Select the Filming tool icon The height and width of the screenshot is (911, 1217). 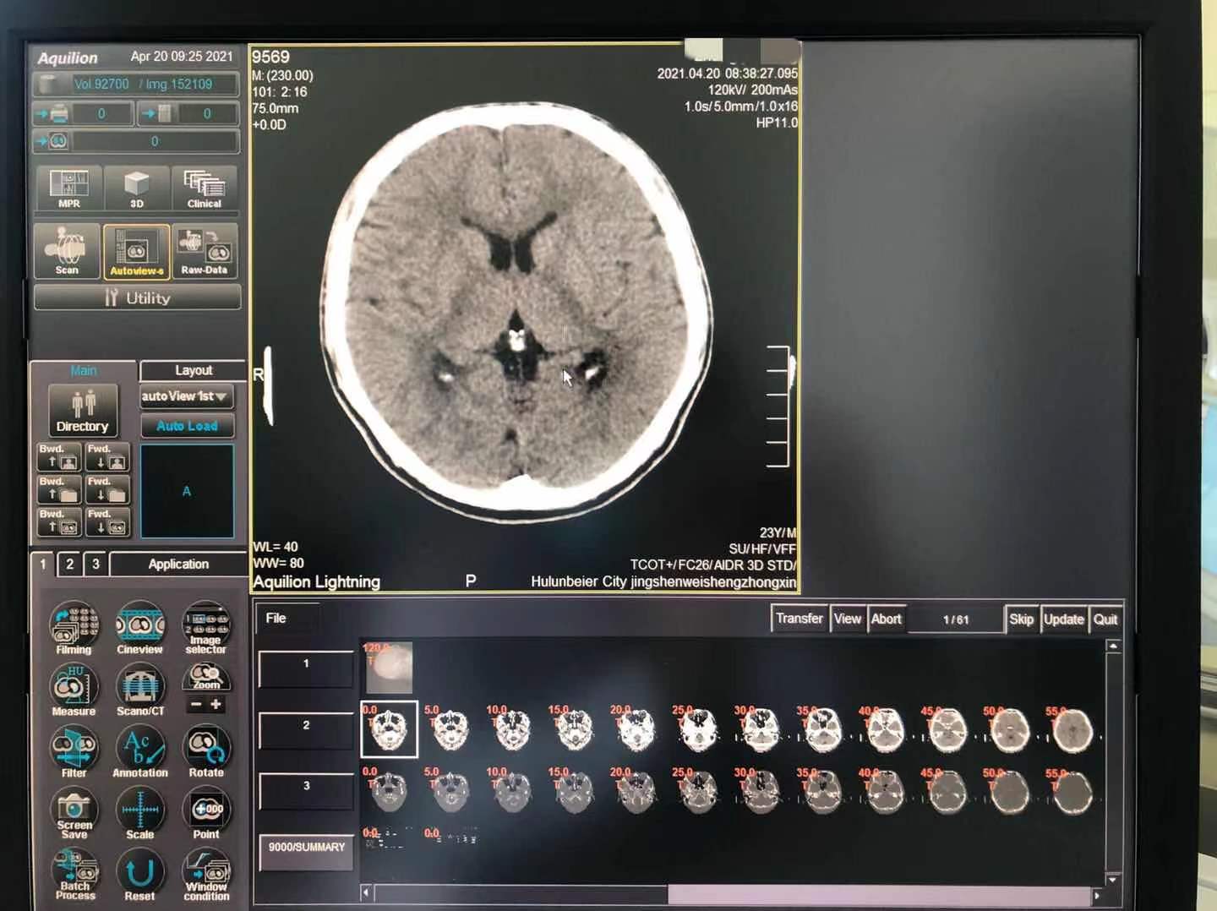pos(74,627)
